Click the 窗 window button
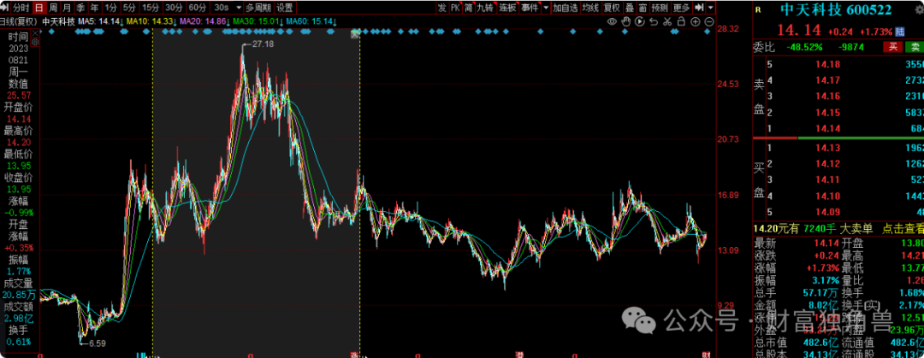The image size is (924, 358). click(x=643, y=8)
